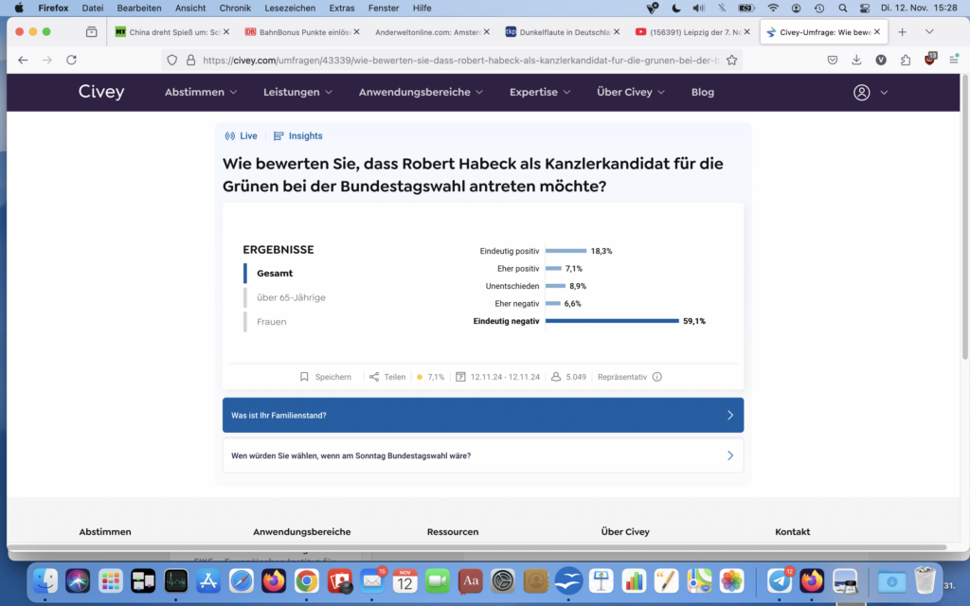This screenshot has width=970, height=606.
Task: Click the user account profile icon
Action: pyautogui.click(x=861, y=93)
